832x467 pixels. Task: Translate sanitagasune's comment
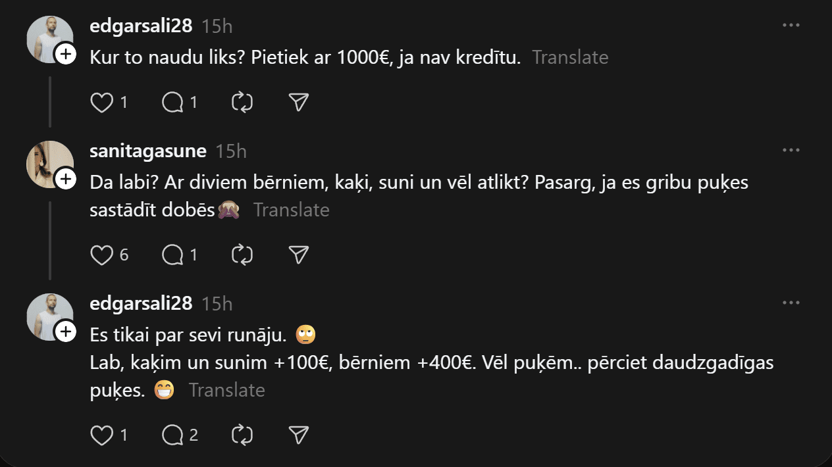click(x=291, y=210)
